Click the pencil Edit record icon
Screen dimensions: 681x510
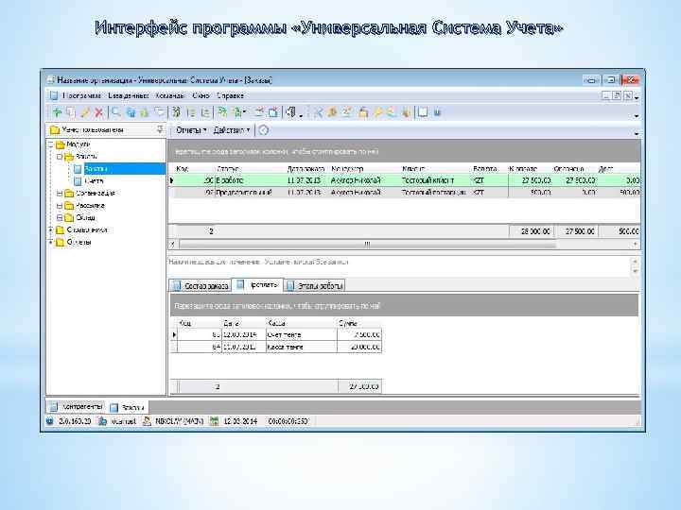(85, 112)
